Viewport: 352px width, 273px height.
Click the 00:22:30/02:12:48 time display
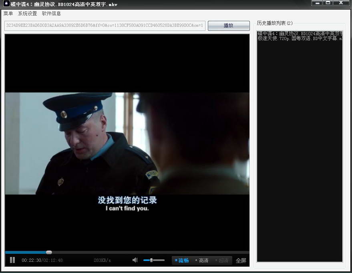click(42, 260)
